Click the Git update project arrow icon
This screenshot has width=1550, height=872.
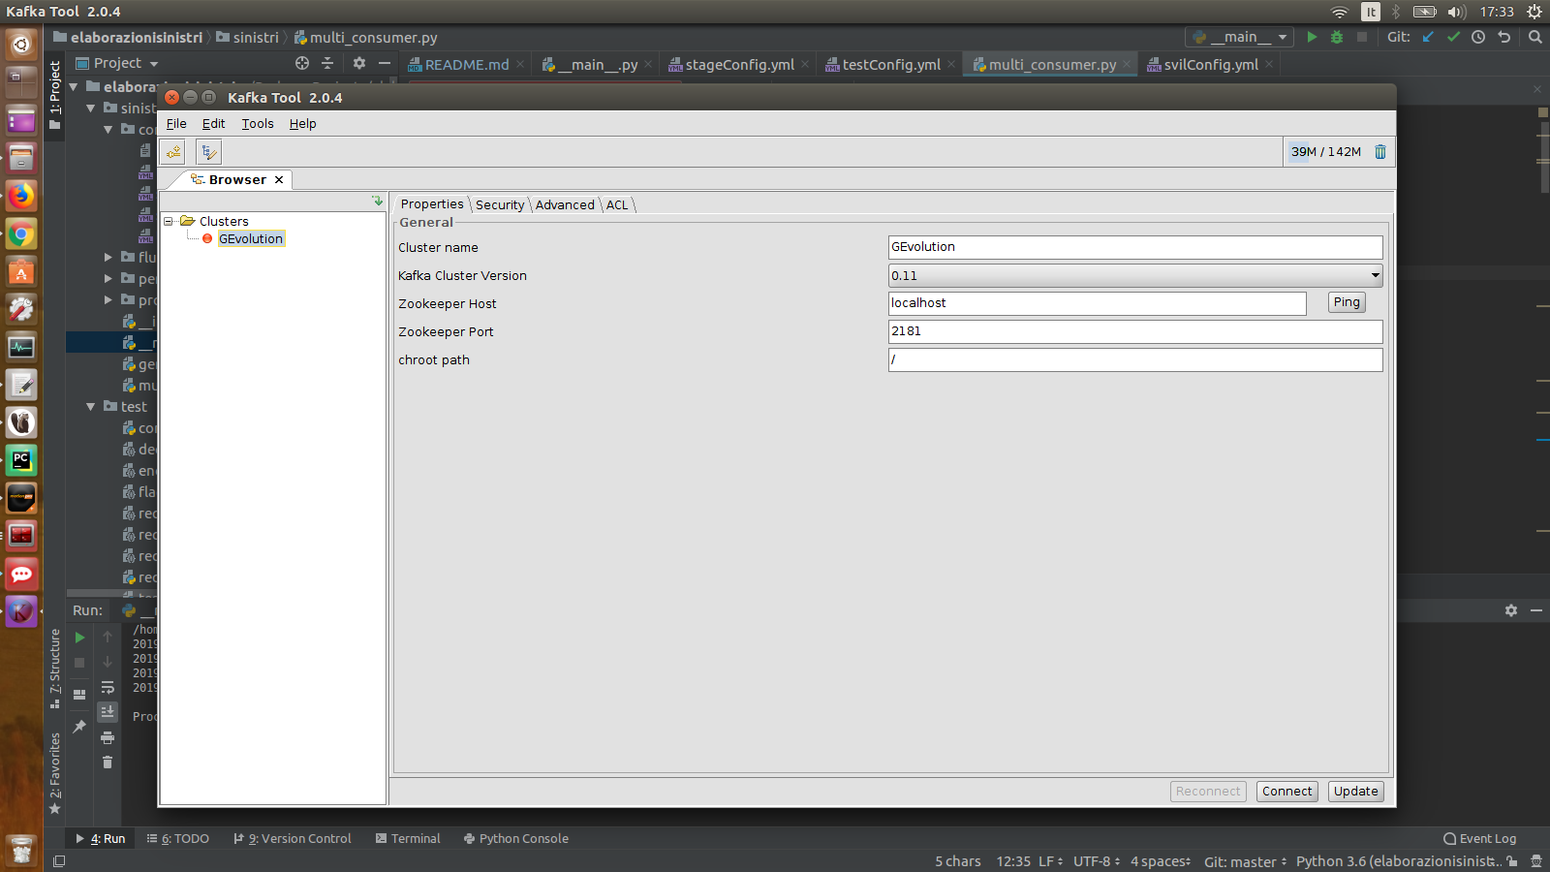(1428, 38)
